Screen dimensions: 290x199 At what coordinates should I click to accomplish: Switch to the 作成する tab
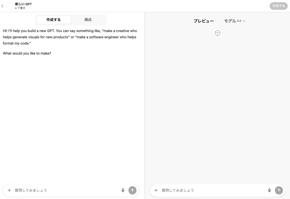[x=54, y=20]
